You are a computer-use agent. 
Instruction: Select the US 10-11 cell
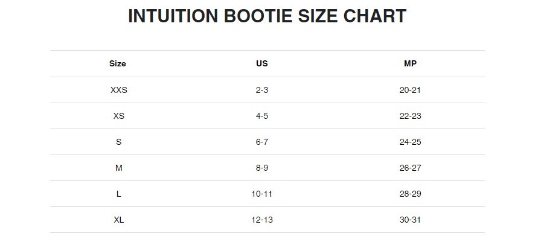point(262,194)
